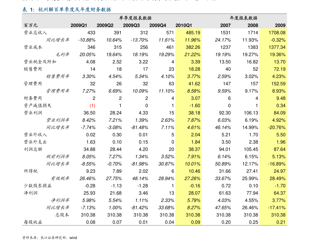Select the 485.19 cell in 2010Q1
The height and width of the screenshot is (245, 310).
pyautogui.click(x=193, y=33)
